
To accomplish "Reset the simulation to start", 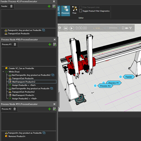I will pyautogui.click(x=66, y=28).
